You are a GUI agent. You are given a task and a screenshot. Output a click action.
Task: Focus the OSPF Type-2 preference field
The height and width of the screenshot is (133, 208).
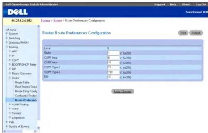coord(114,72)
